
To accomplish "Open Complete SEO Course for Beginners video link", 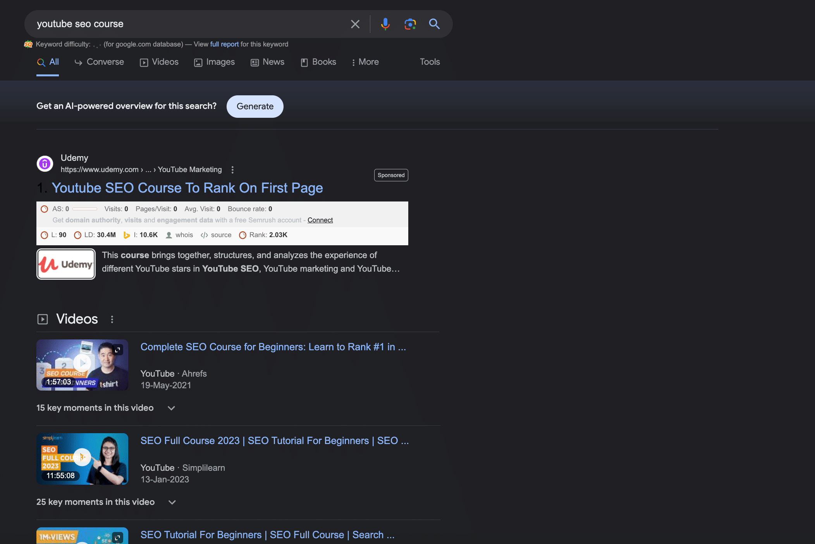I will click(x=273, y=347).
